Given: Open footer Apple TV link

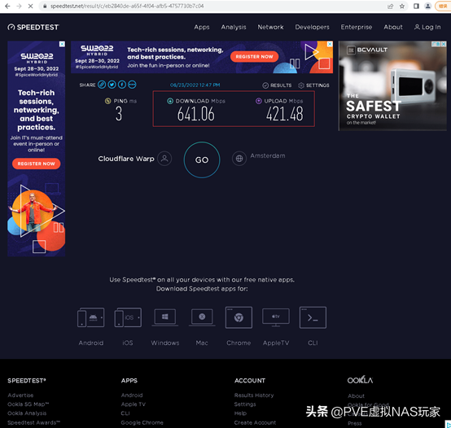Looking at the screenshot, I should point(134,404).
